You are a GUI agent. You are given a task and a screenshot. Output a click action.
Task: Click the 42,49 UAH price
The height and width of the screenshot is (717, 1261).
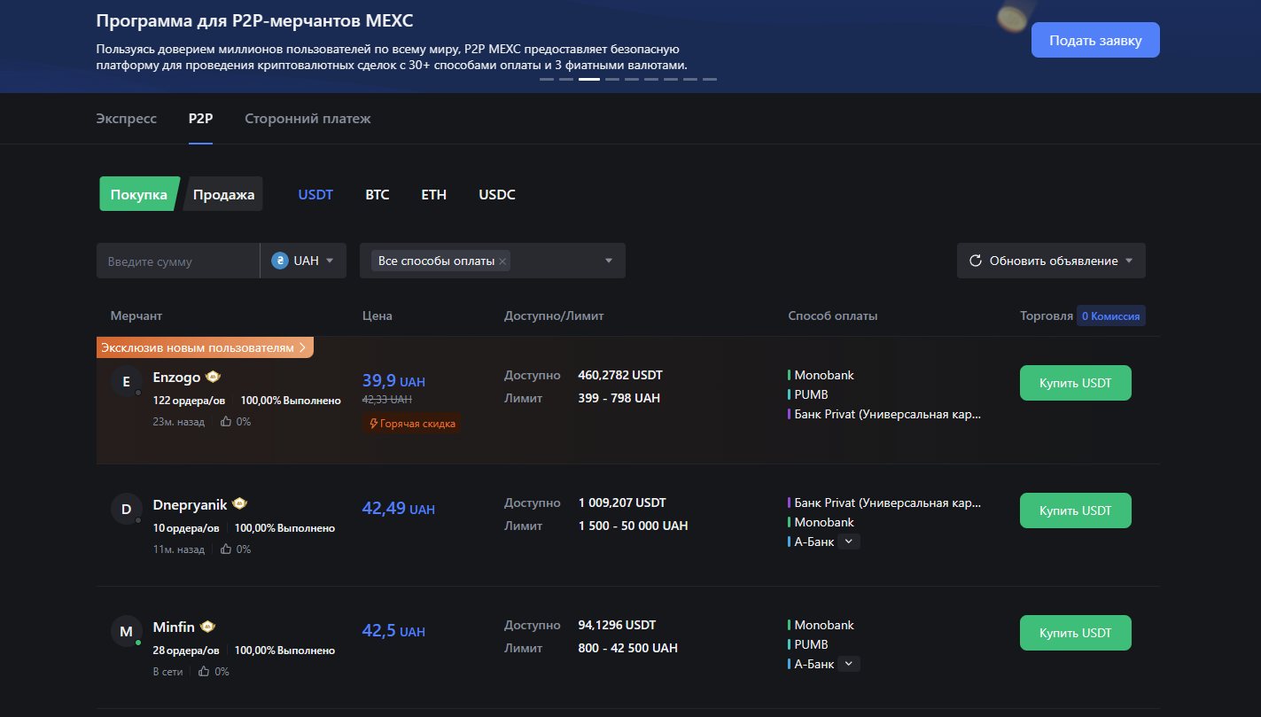coord(399,509)
